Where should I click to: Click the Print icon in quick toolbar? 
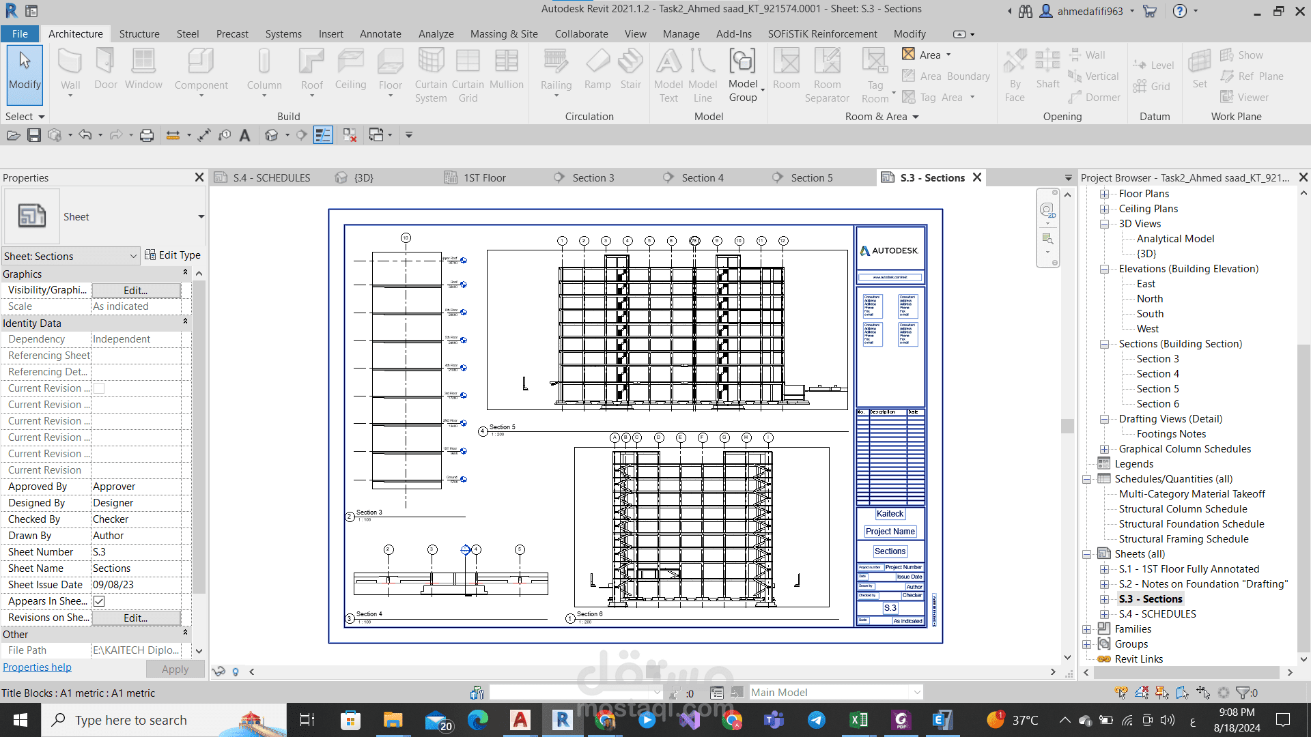[147, 135]
